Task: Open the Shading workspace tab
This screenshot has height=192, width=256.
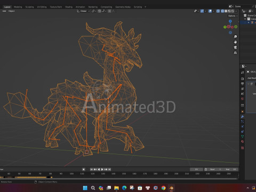Action: pos(69,7)
